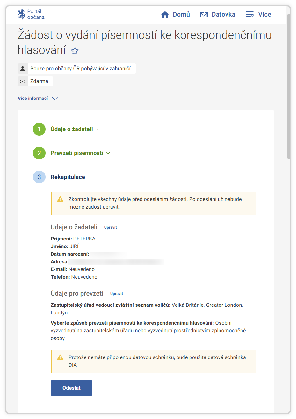Select the step 3 Rekapitulace circle
This screenshot has width=296, height=419.
click(39, 177)
